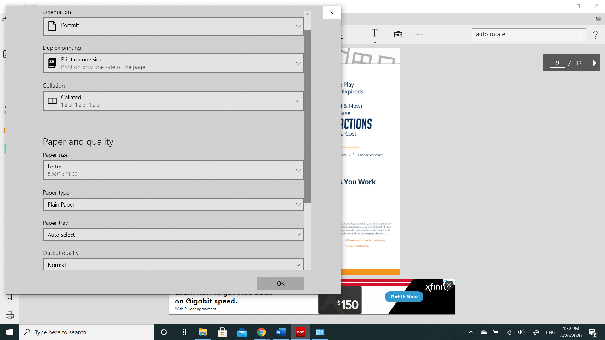Select the Text tool

click(375, 32)
